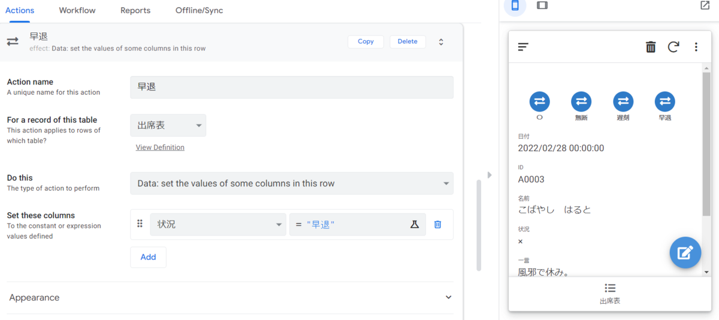Switch to mobile phone preview mode

click(x=515, y=5)
